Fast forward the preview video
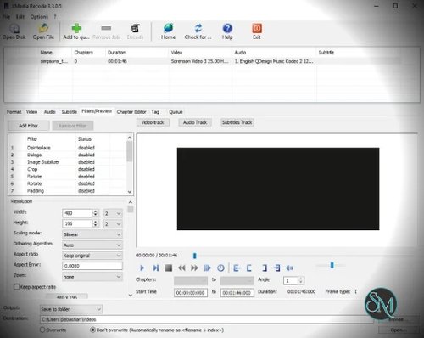 [x=194, y=268]
